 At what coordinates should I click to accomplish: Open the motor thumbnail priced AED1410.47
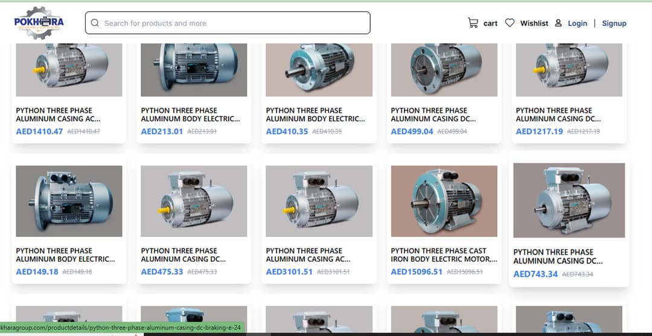pyautogui.click(x=69, y=69)
